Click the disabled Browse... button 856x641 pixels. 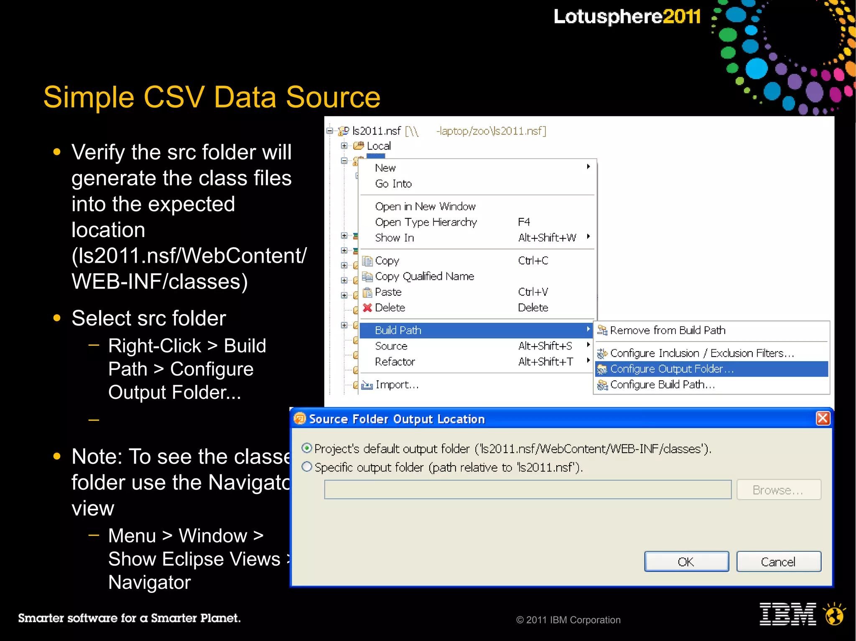[x=778, y=490]
